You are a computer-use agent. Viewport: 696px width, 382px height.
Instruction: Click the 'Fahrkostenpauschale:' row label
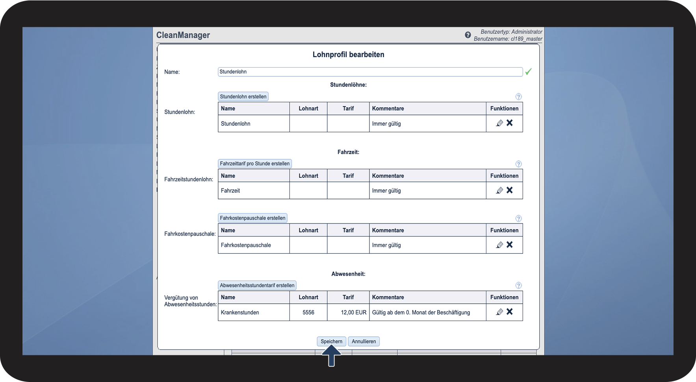pyautogui.click(x=190, y=234)
